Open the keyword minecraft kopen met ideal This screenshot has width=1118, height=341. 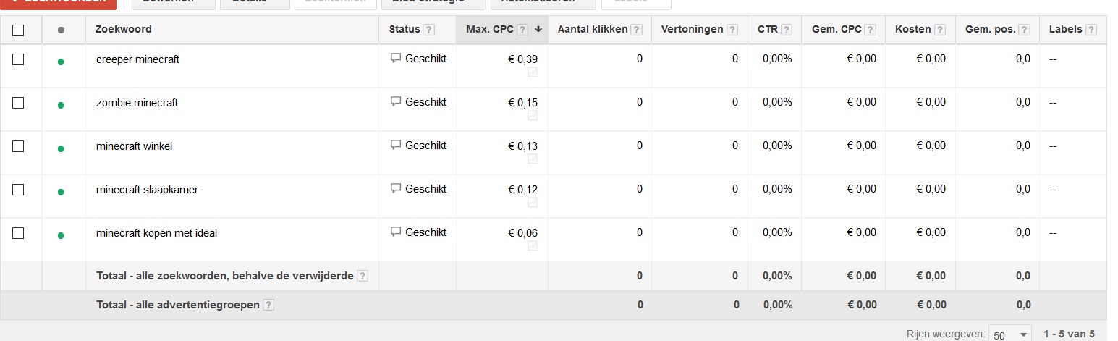click(x=156, y=233)
